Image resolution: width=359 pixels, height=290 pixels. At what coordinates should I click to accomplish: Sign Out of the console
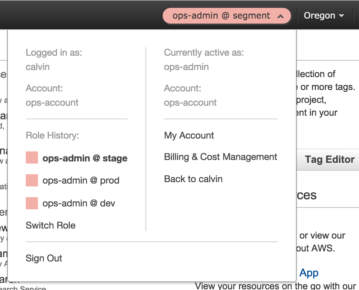[44, 258]
